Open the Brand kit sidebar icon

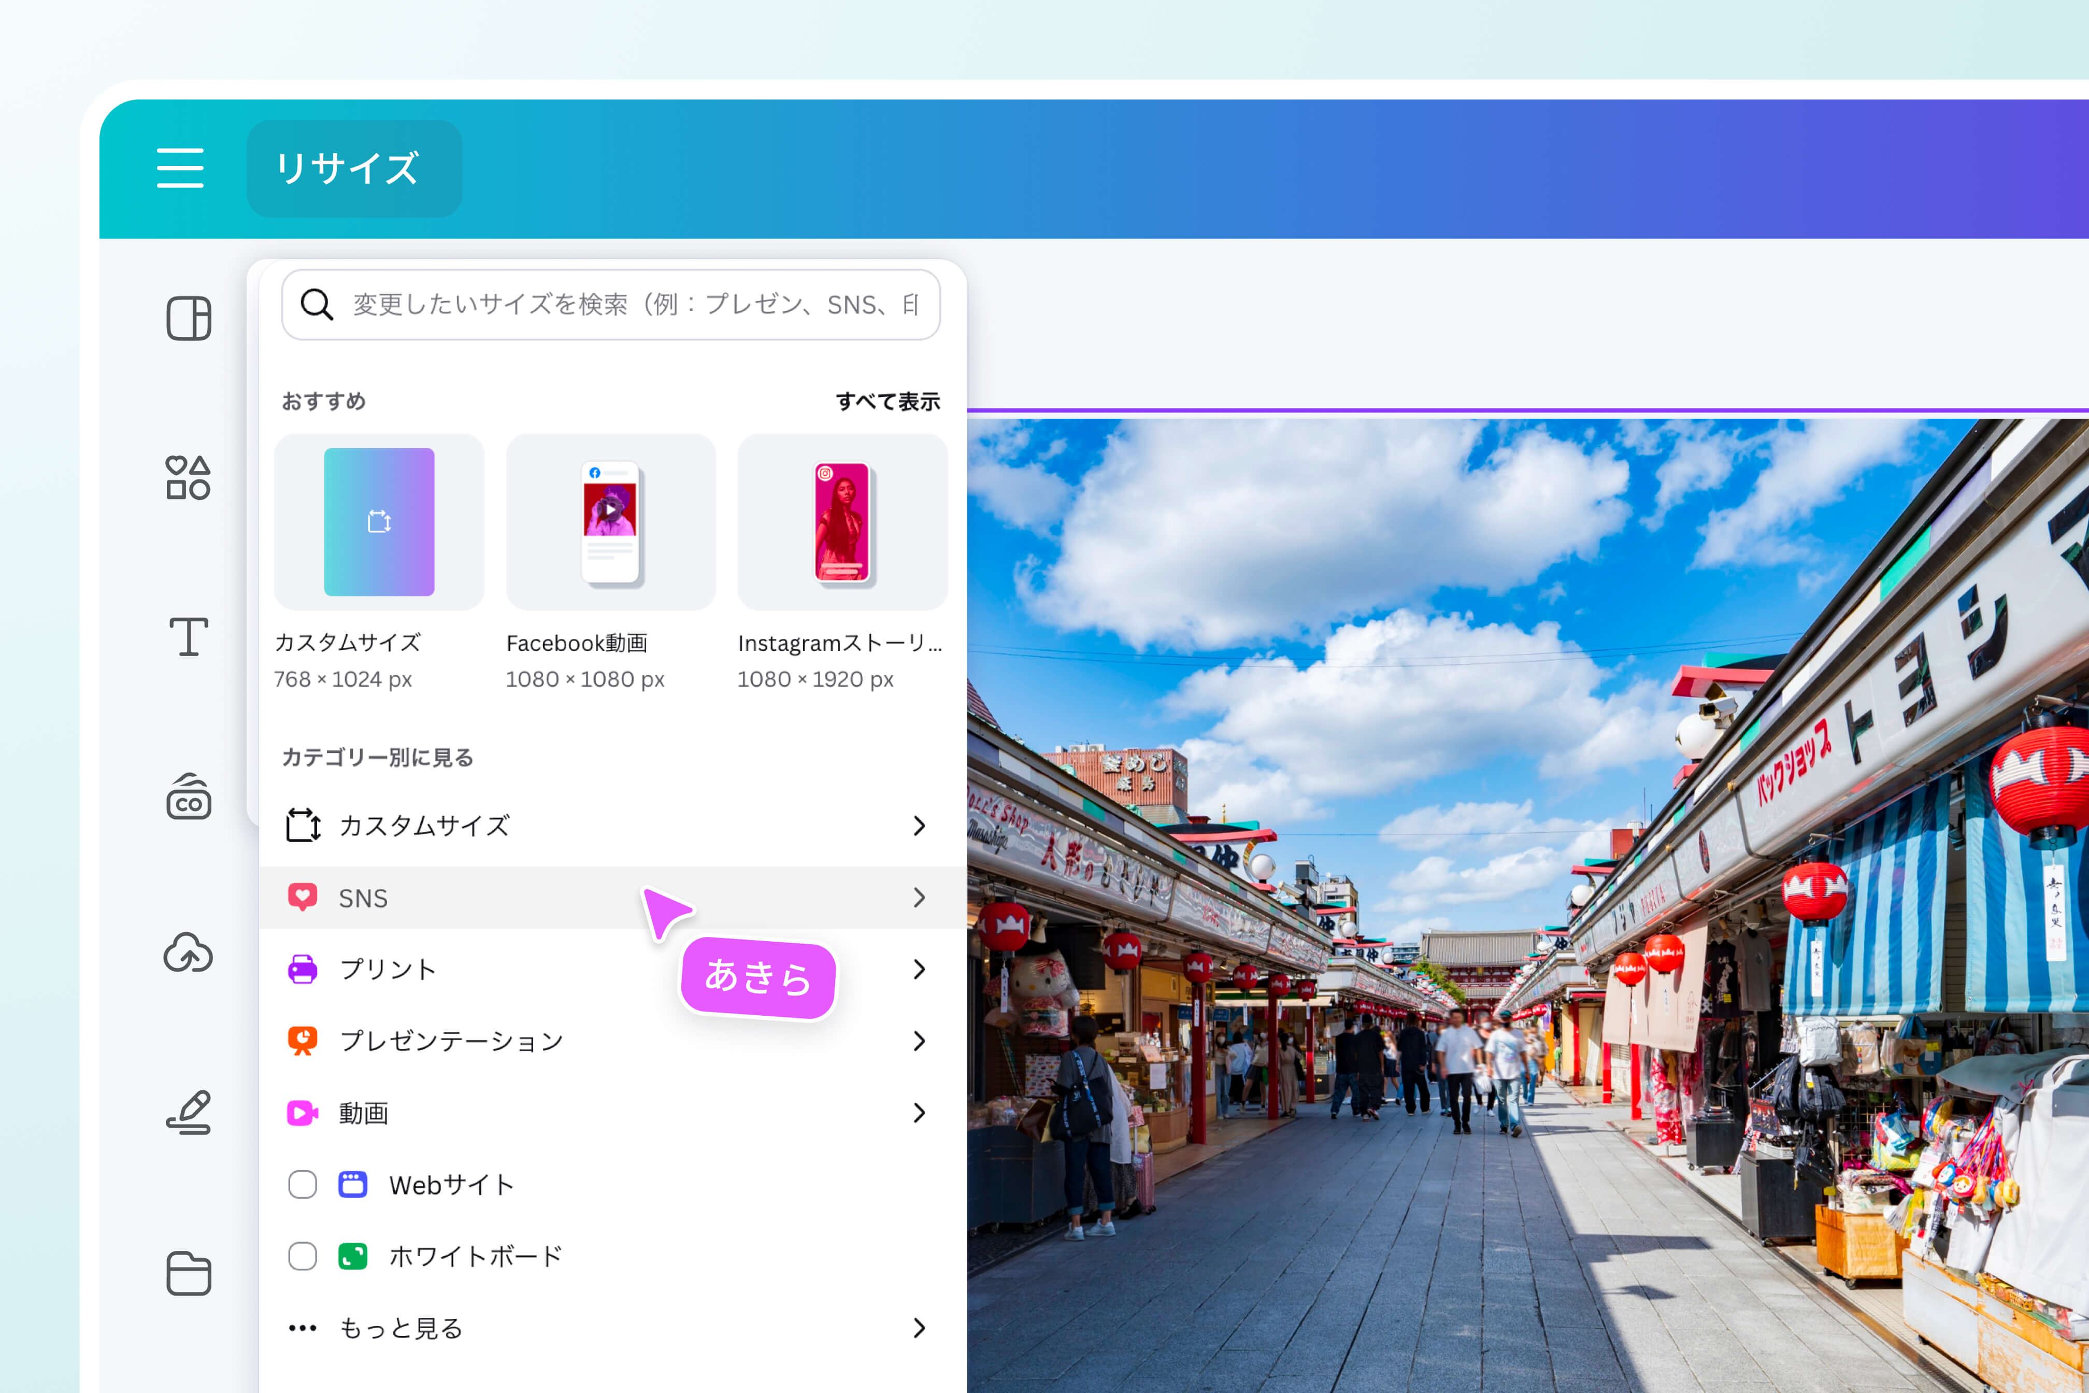point(188,796)
